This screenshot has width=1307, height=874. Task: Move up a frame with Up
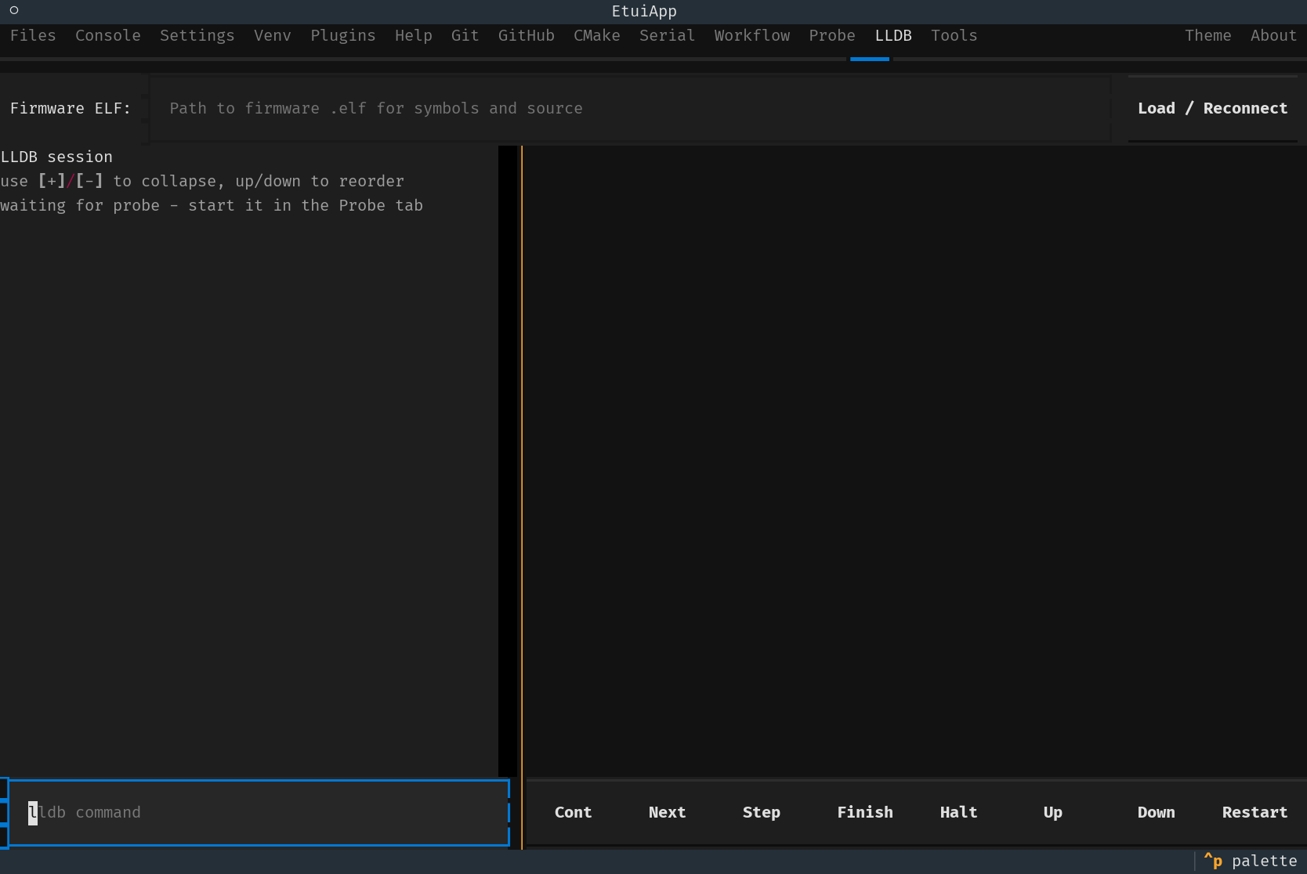[x=1053, y=812]
